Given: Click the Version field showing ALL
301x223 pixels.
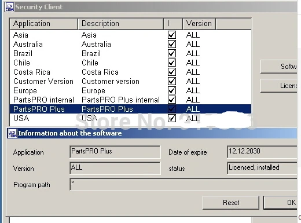Looking at the screenshot, I should point(115,168).
